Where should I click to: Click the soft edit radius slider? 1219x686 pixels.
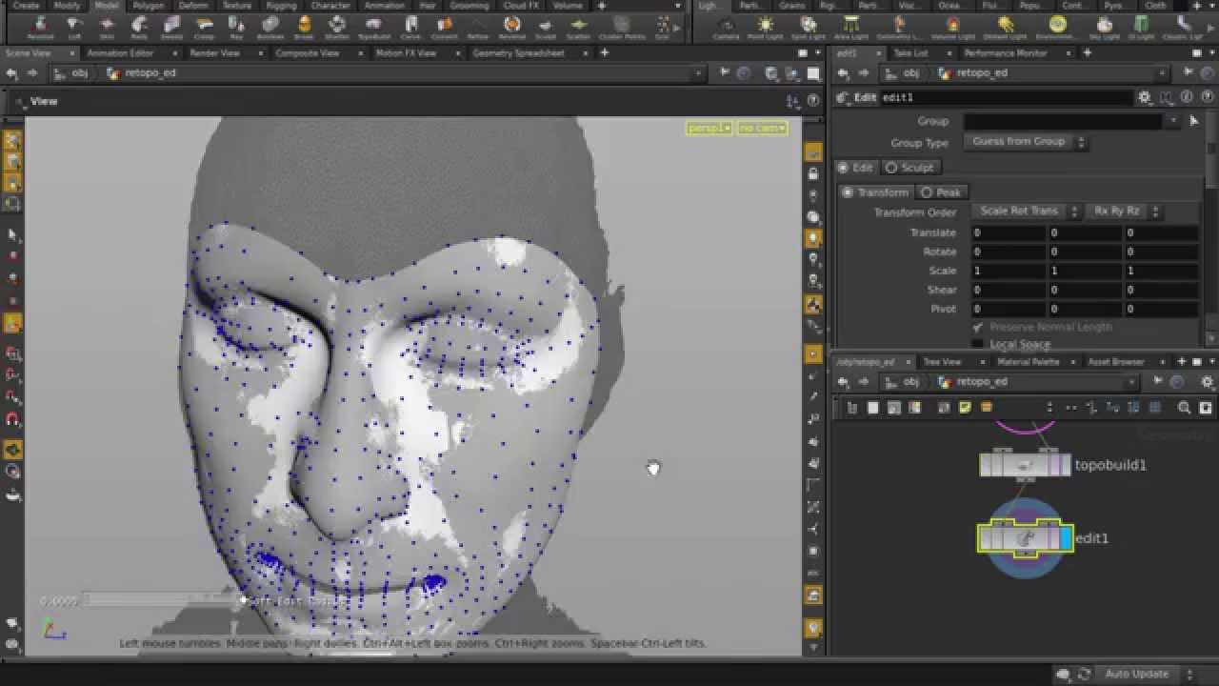[x=162, y=601]
